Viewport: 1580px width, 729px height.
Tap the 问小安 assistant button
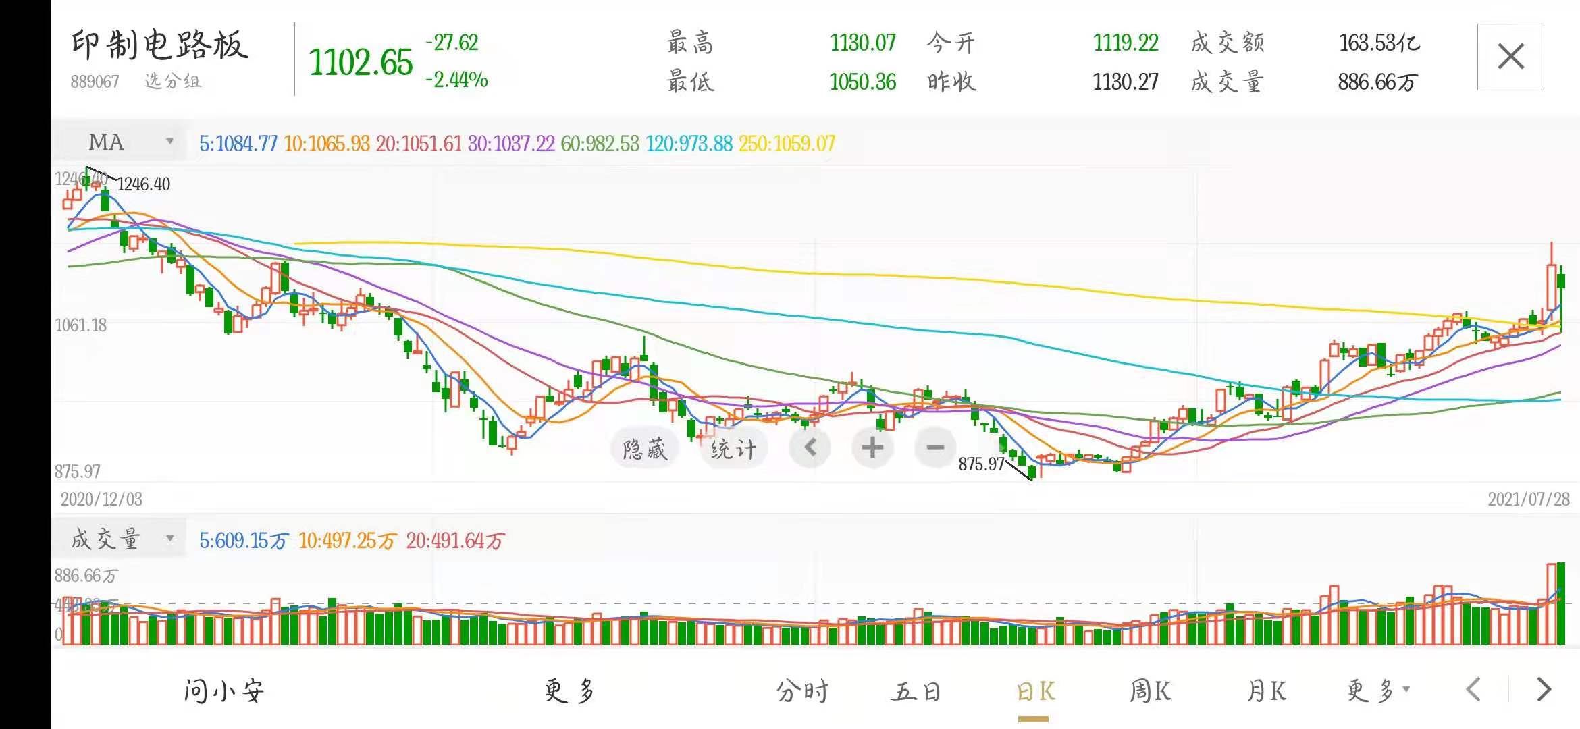point(223,691)
